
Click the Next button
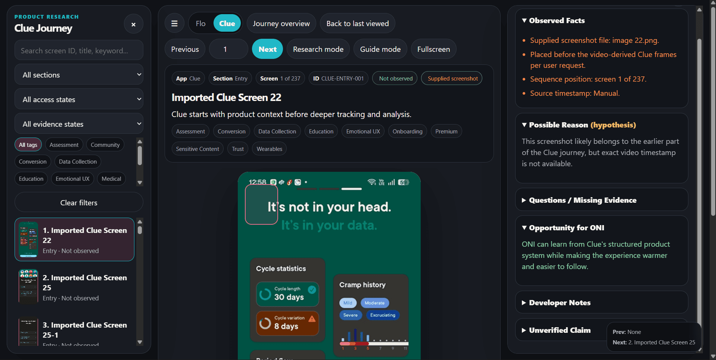pyautogui.click(x=268, y=49)
